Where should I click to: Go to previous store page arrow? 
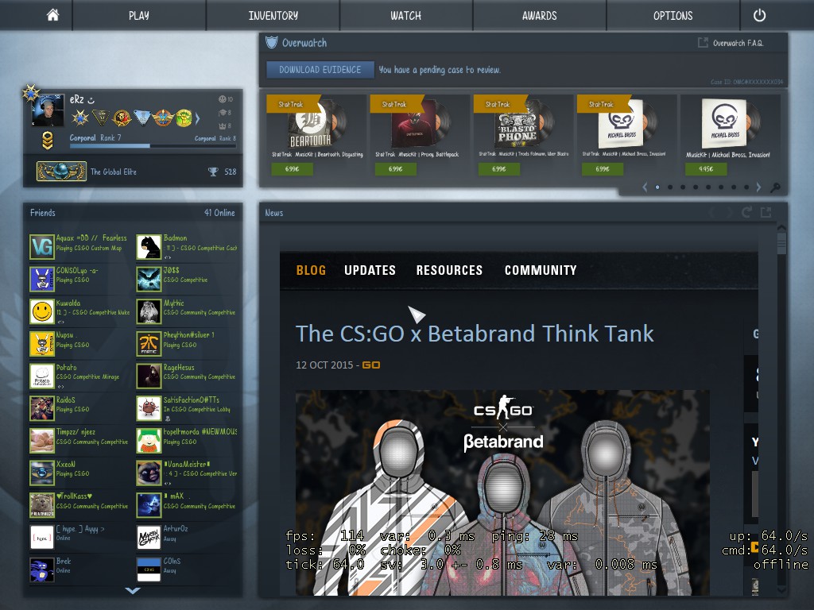645,187
